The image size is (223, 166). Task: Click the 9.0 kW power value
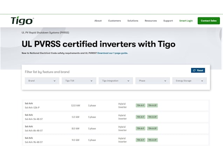[x=76, y=140]
